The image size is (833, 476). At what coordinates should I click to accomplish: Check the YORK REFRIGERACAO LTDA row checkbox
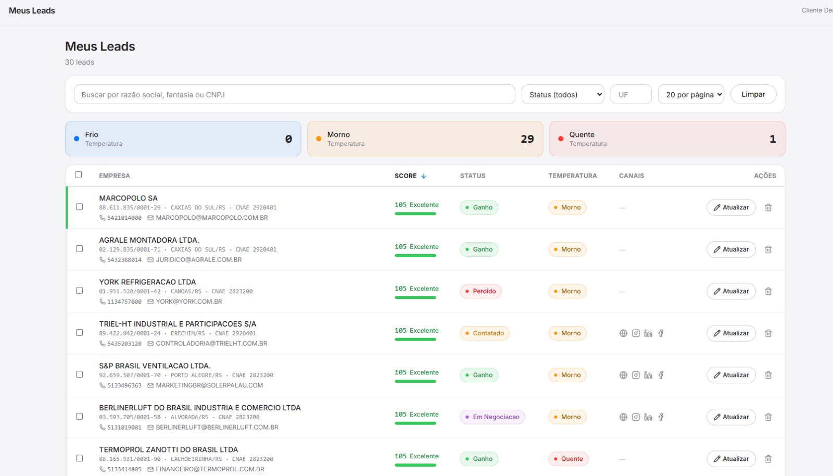pos(80,291)
